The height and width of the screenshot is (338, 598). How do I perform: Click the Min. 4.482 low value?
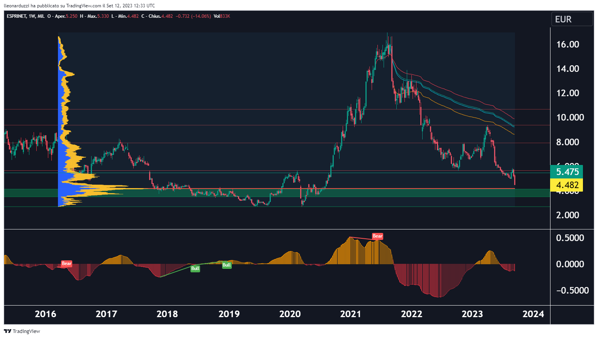click(128, 16)
